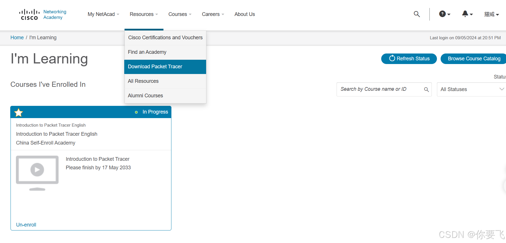The height and width of the screenshot is (243, 506).
Task: Select Download Packet Tracer
Action: [x=165, y=67]
